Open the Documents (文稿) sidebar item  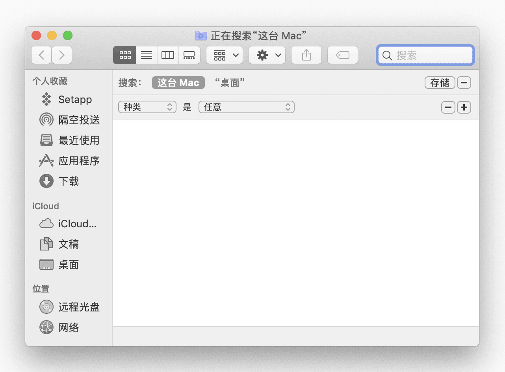69,244
